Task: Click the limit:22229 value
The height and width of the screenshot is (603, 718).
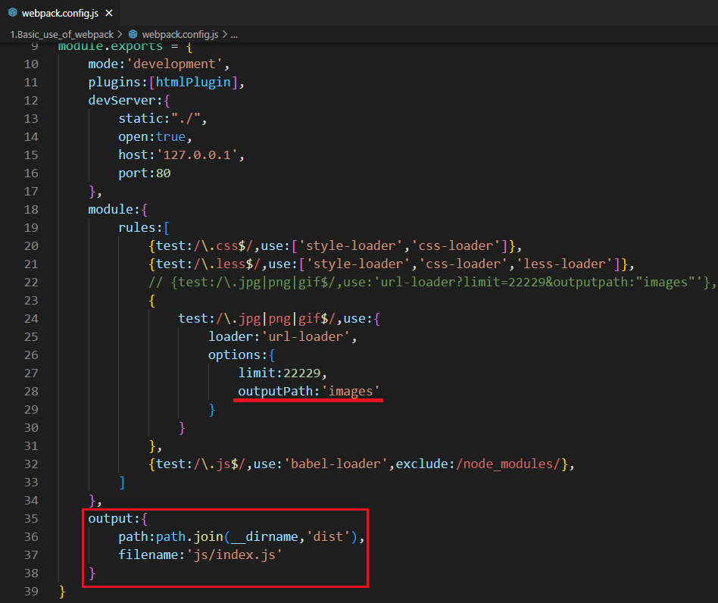Action: coord(301,373)
